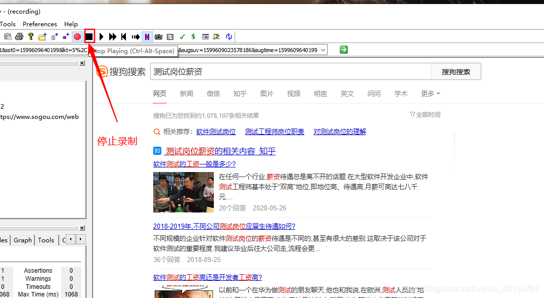Select the 视频 search tab
Image resolution: width=544 pixels, height=298 pixels.
tap(294, 94)
